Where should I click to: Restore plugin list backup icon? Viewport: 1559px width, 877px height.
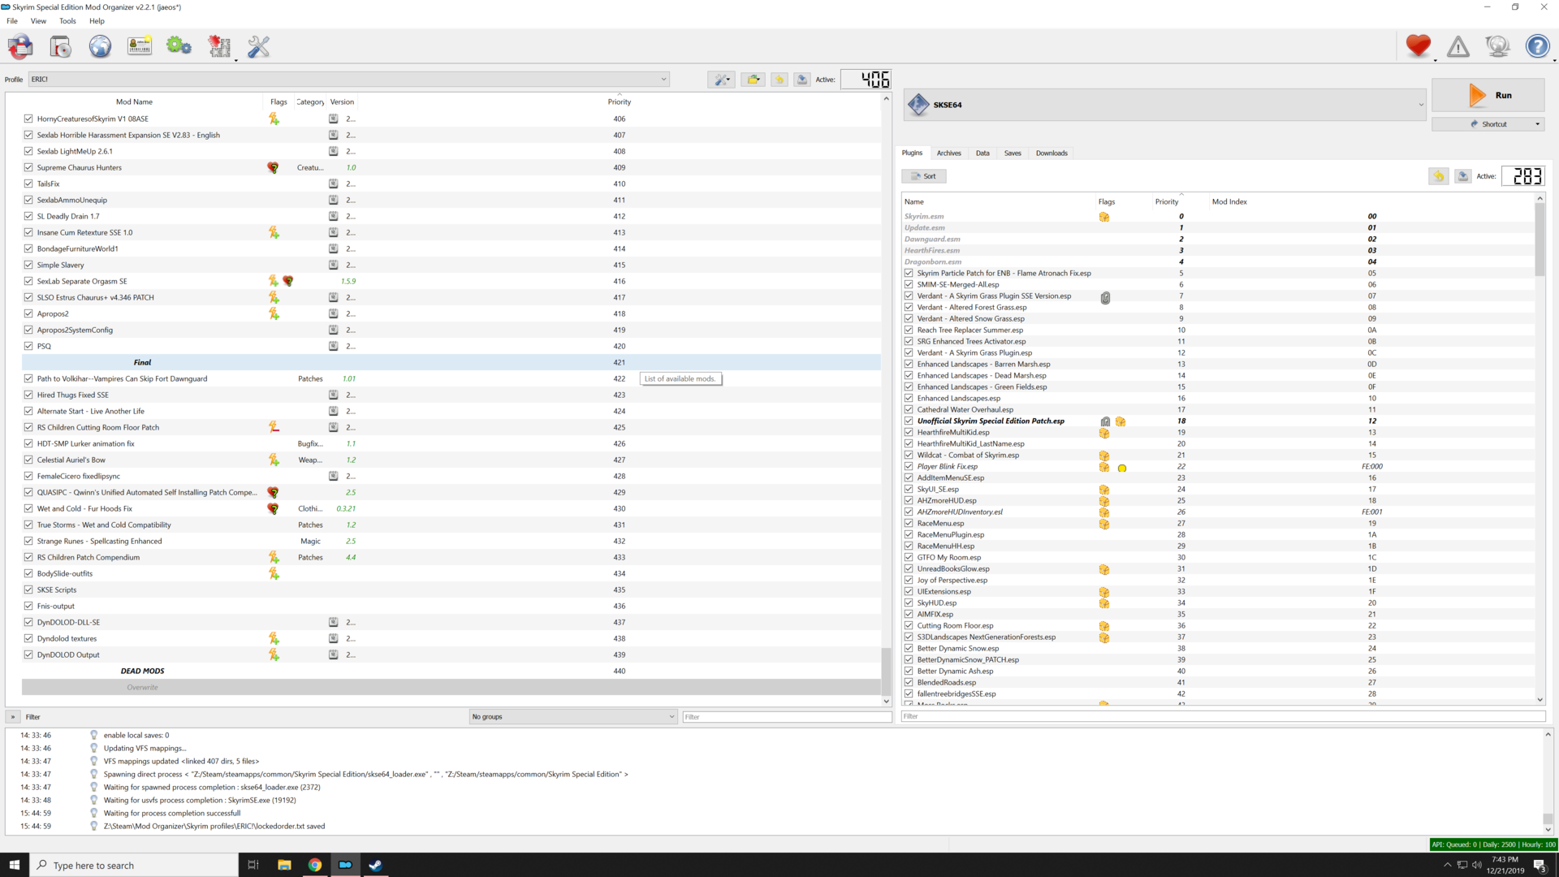(x=1439, y=176)
